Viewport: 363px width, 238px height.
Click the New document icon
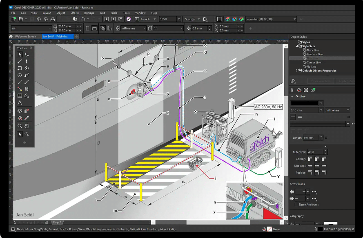point(13,19)
